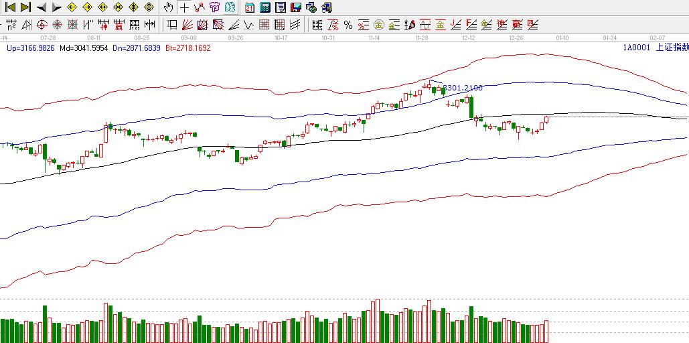Screen dimensions: 689x343
Task: Click the yellow left arrow diamond icon
Action: 72,7
